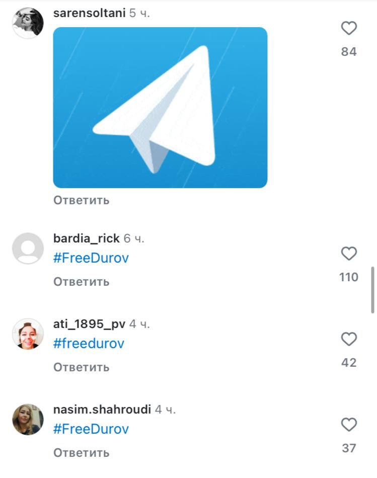Open the nasim.shahroudi username link

pos(102,410)
